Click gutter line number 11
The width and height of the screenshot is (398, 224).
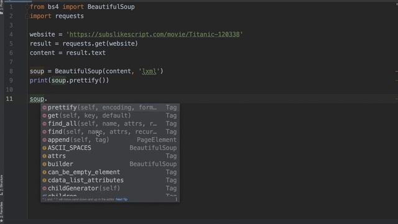[9, 99]
